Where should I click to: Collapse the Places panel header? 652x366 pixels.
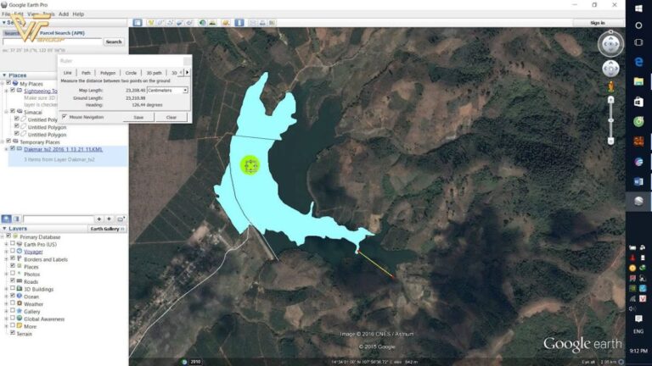point(4,75)
